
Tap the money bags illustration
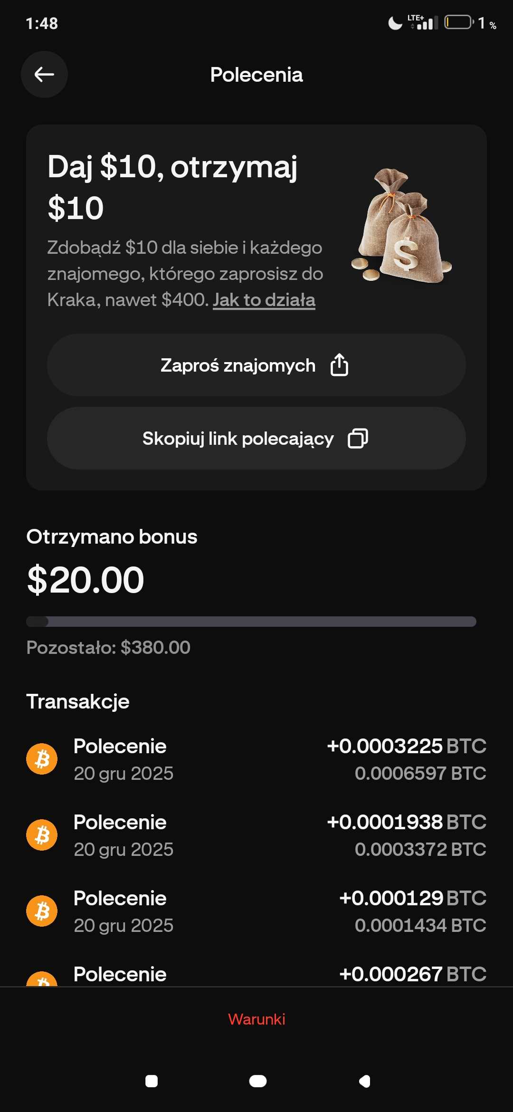coord(402,226)
